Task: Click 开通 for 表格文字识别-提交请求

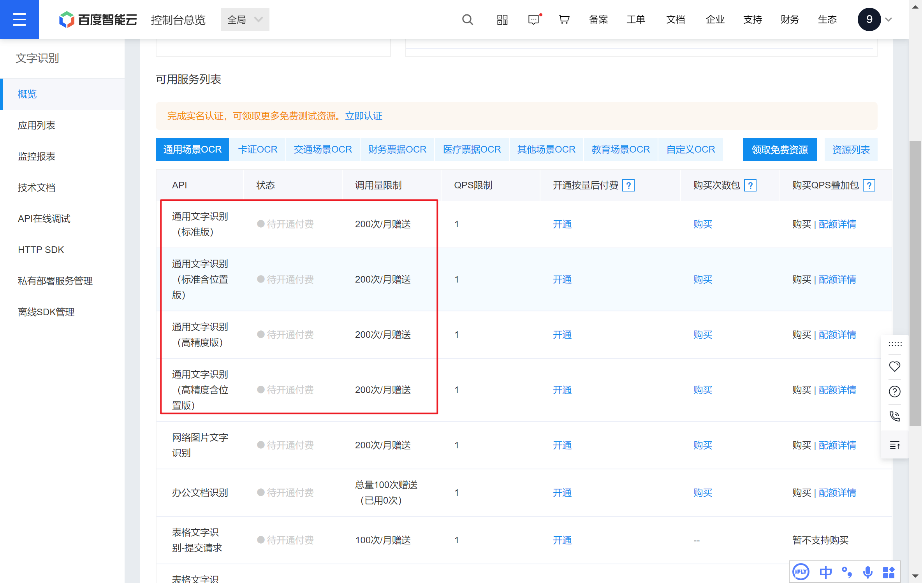Action: pos(562,540)
